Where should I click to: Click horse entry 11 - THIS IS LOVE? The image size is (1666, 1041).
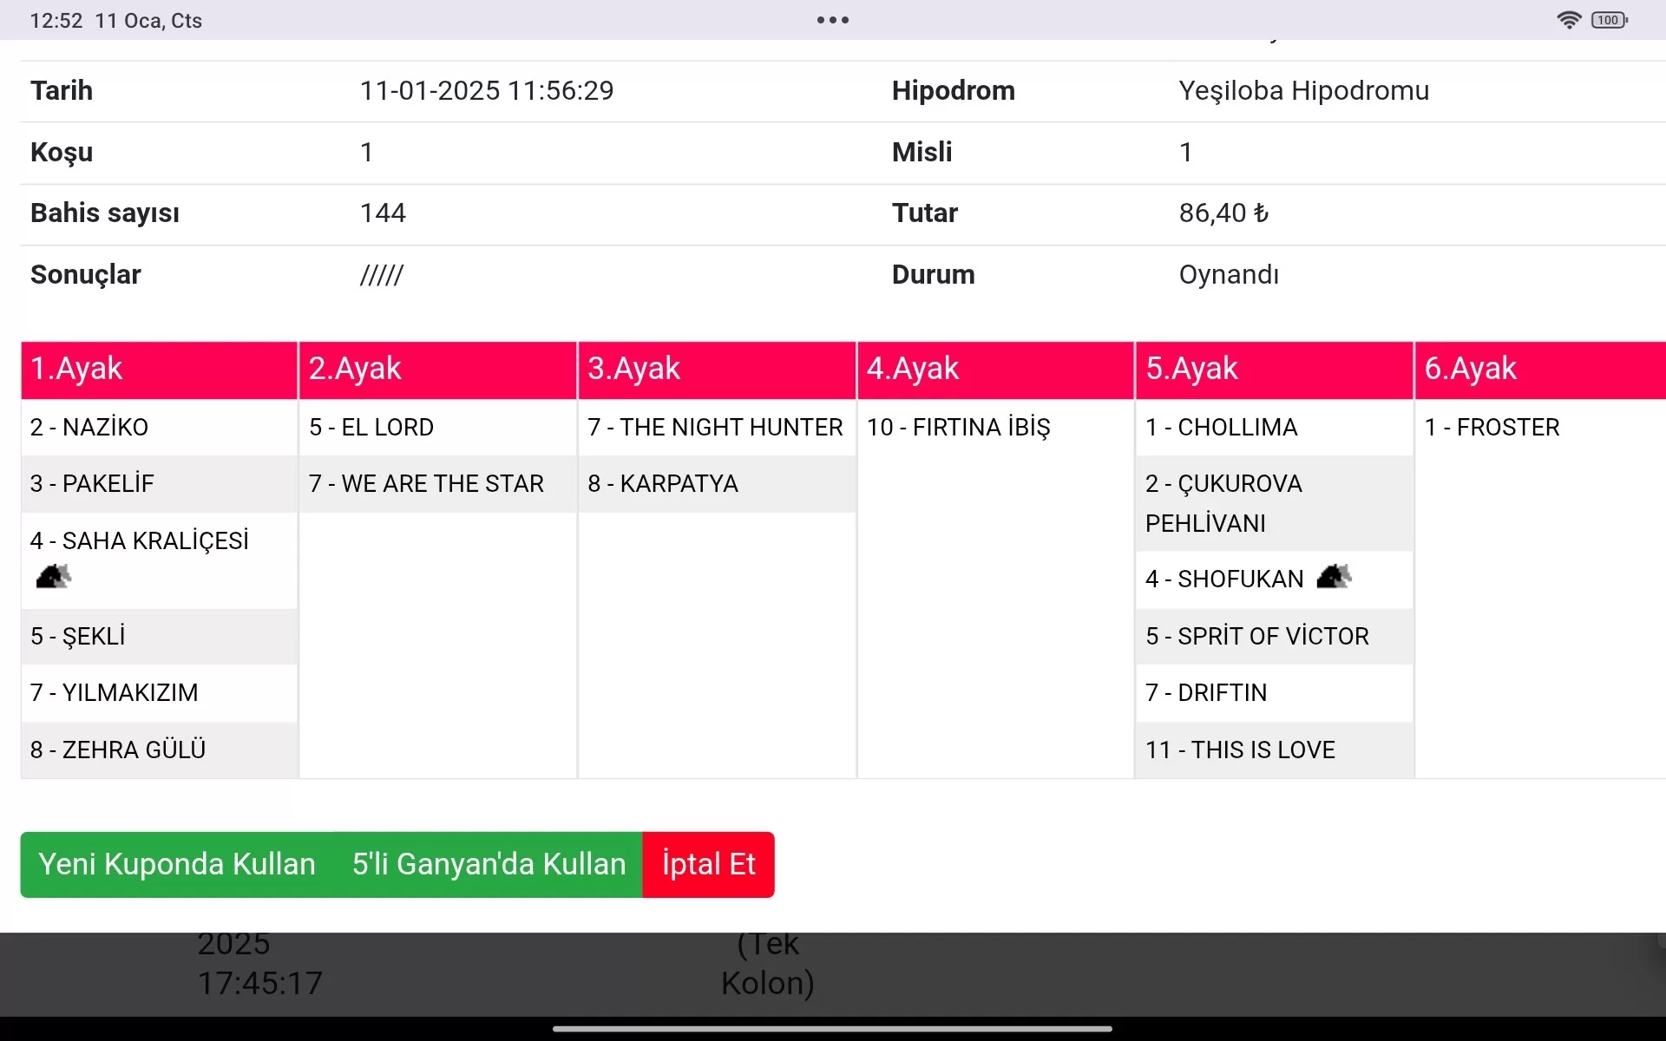tap(1240, 750)
